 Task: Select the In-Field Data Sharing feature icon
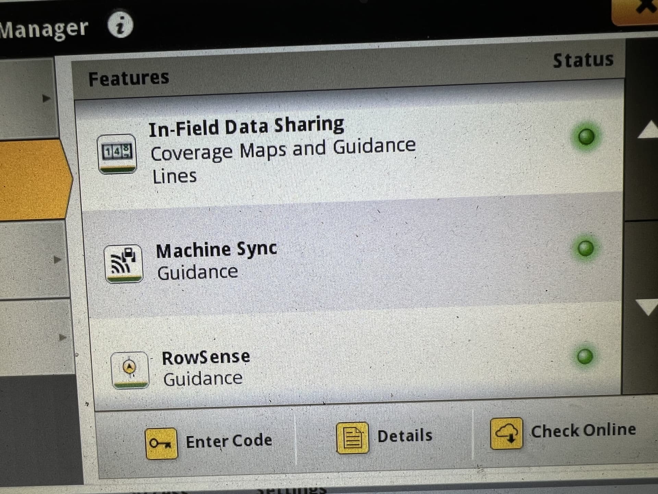(x=117, y=153)
